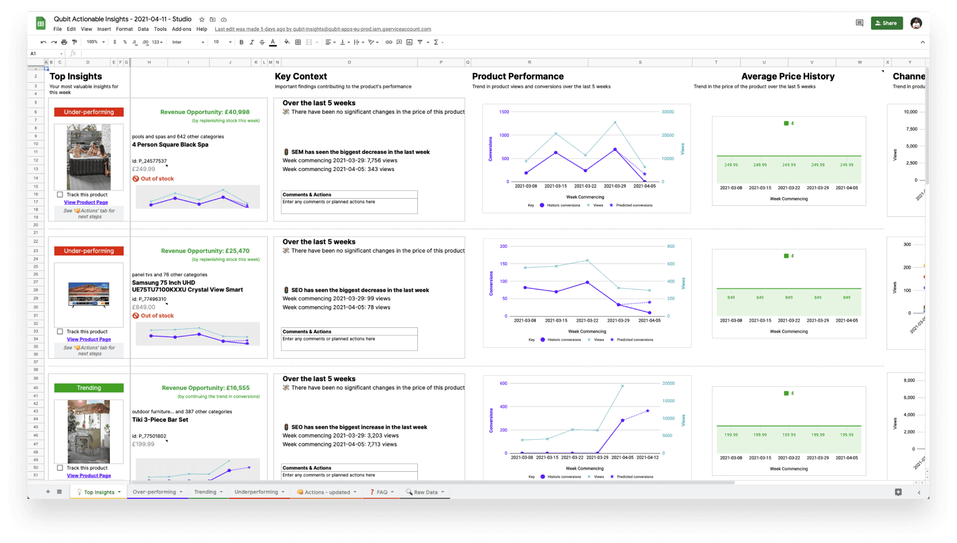Open the Last edit history link
The width and height of the screenshot is (957, 543).
point(323,29)
